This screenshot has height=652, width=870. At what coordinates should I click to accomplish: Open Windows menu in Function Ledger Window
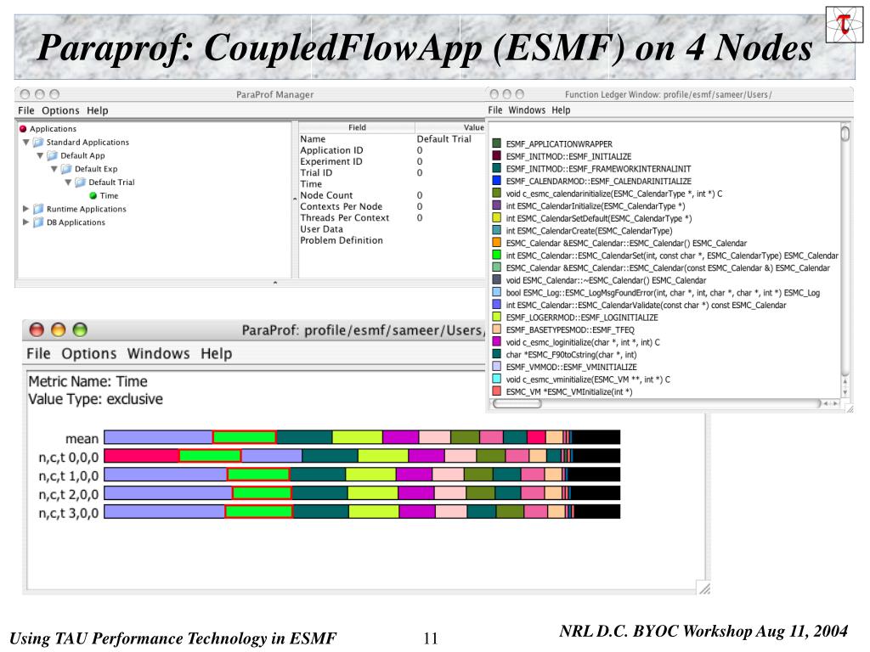(x=527, y=110)
